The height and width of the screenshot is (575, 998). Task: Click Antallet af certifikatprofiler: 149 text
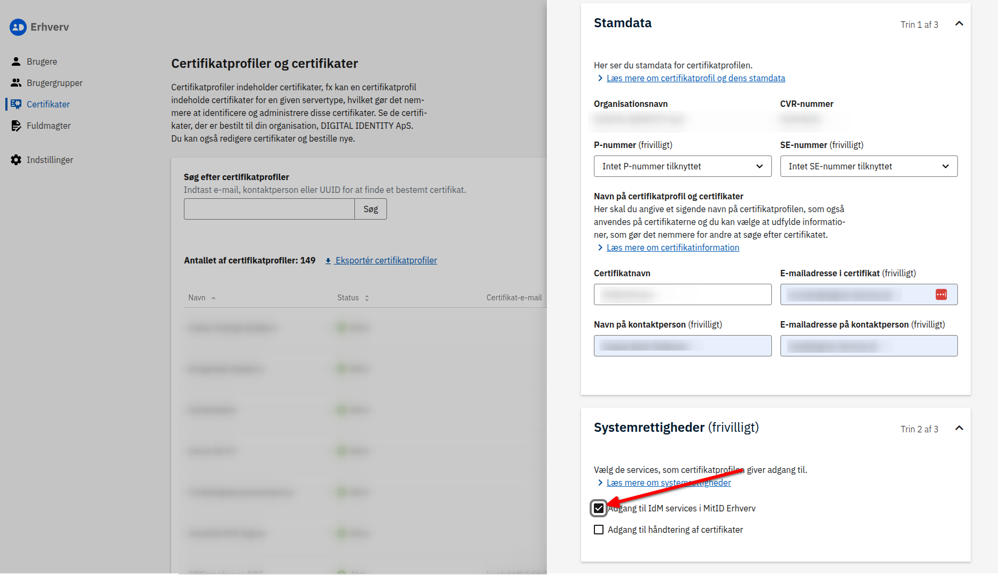250,260
